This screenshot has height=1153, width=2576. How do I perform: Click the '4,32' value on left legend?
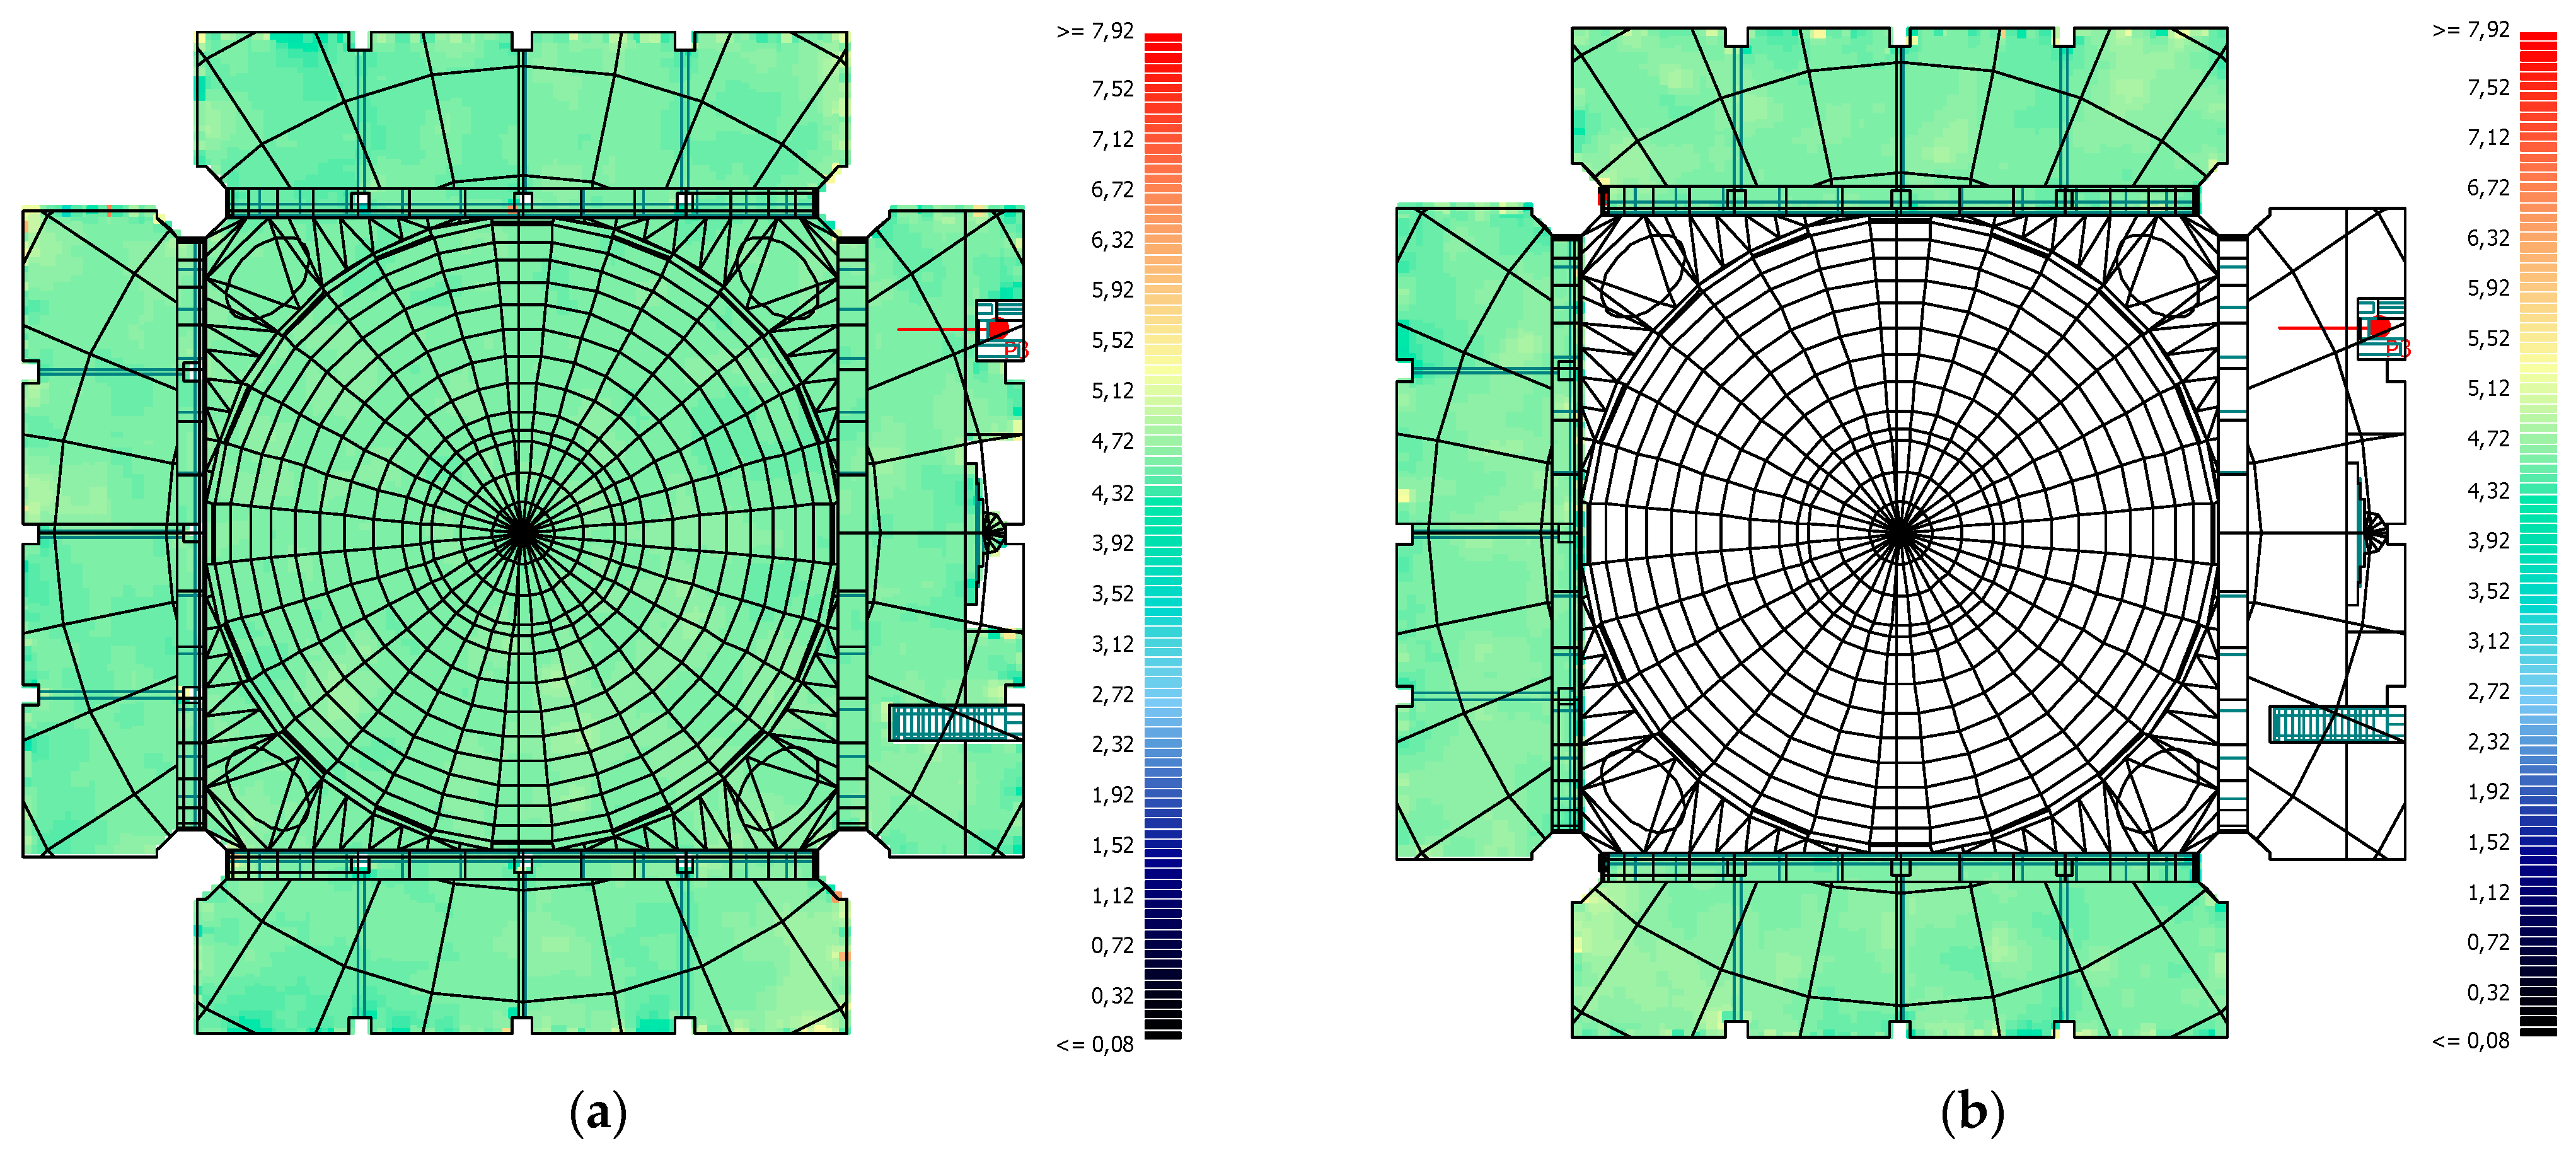click(x=1112, y=493)
